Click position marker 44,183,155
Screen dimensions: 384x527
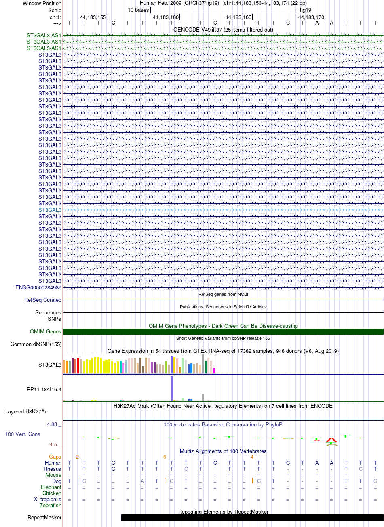point(93,17)
